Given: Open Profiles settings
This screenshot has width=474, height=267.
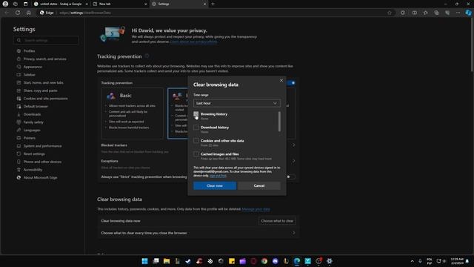Looking at the screenshot, I should pyautogui.click(x=29, y=51).
